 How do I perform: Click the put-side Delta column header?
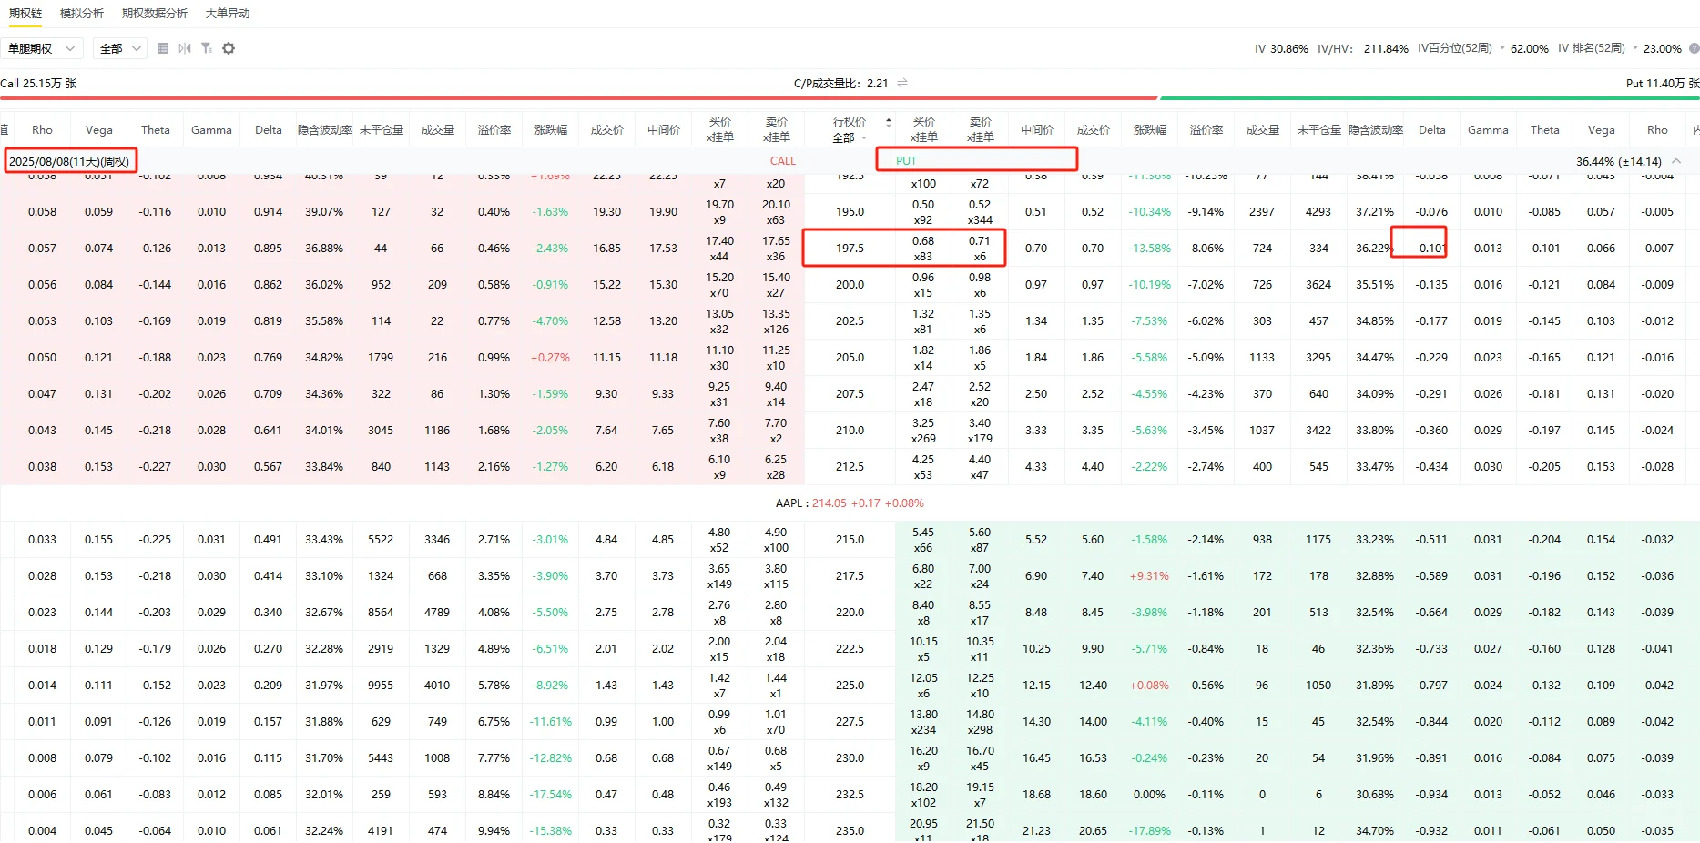click(x=1432, y=130)
